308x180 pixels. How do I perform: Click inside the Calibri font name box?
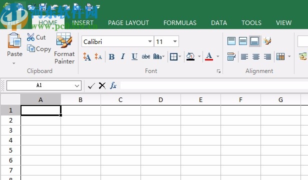coord(114,41)
